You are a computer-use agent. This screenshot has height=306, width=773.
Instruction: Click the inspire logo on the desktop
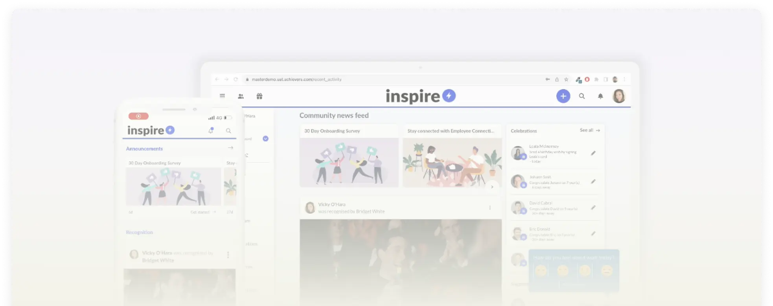point(420,96)
